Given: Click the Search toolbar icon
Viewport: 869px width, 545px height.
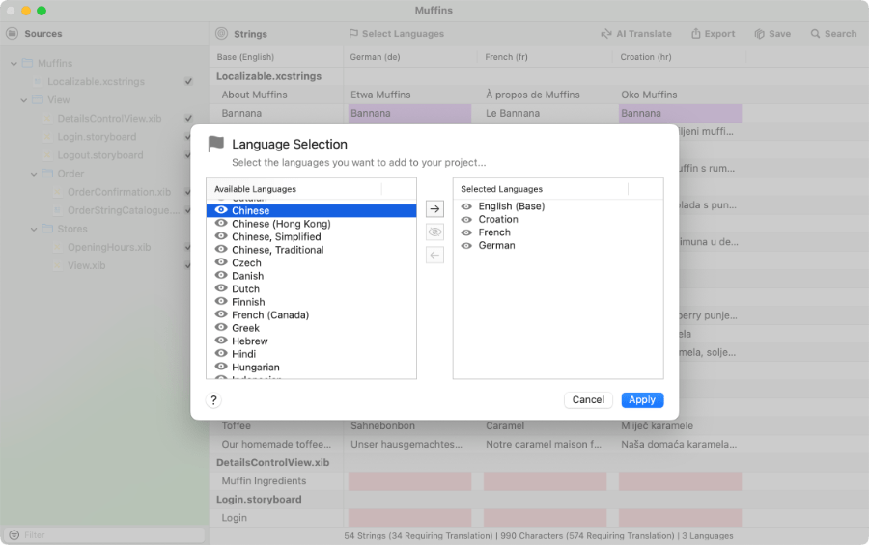Looking at the screenshot, I should (x=816, y=34).
